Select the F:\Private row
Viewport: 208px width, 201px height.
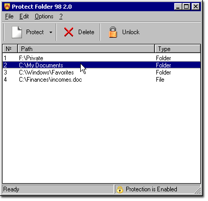(102, 58)
